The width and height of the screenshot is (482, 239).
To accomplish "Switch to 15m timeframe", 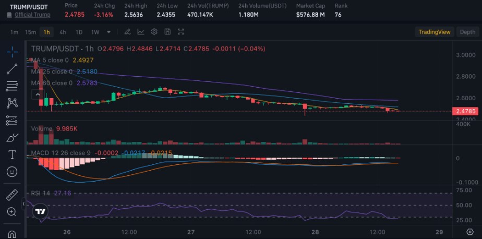I will (x=30, y=32).
